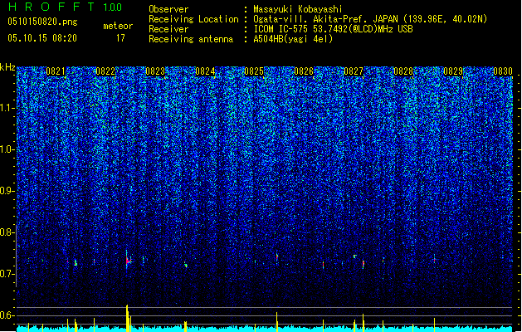Click the red echo just after 0827

click(363, 264)
